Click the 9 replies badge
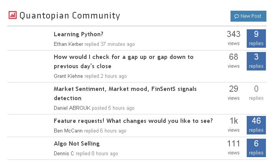The width and height of the screenshot is (269, 161). click(x=256, y=38)
